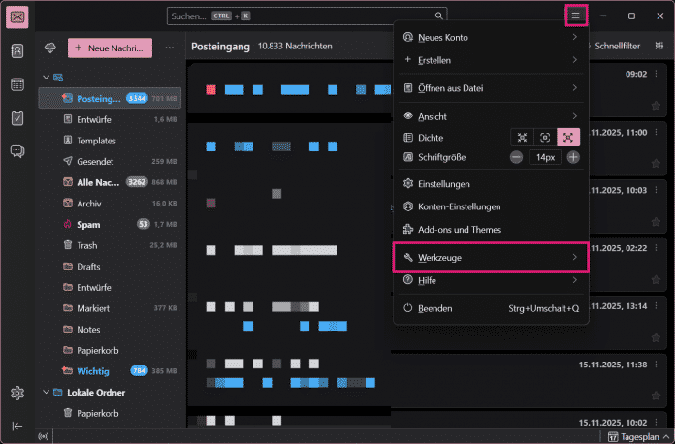This screenshot has height=444, width=675.
Task: Select the default density option
Action: (x=545, y=138)
